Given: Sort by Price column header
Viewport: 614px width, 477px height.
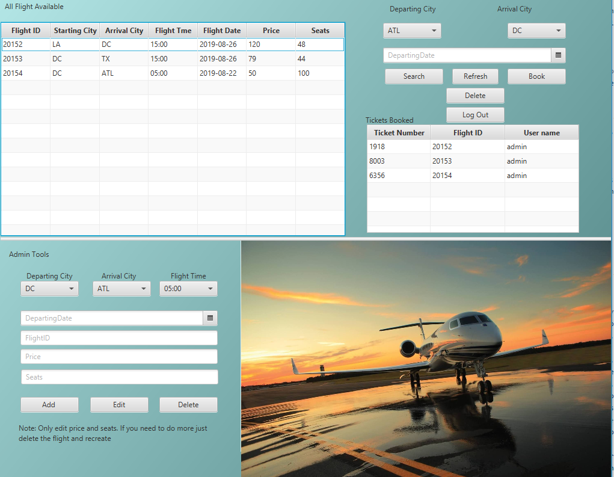Looking at the screenshot, I should [271, 31].
